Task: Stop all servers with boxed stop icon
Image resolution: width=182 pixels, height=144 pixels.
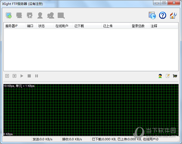Action: coord(14,76)
